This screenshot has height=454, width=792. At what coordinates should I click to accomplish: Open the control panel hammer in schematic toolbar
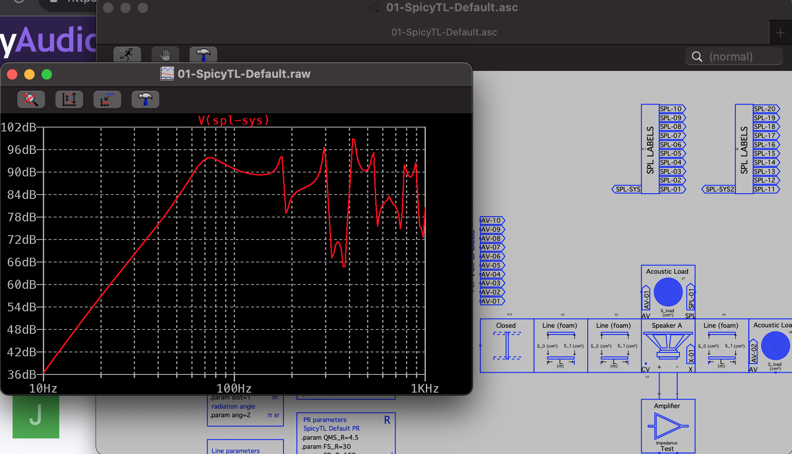pyautogui.click(x=203, y=55)
